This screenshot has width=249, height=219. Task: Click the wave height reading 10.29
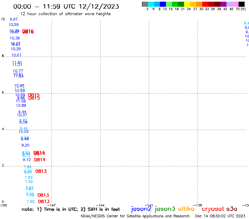click(x=16, y=49)
